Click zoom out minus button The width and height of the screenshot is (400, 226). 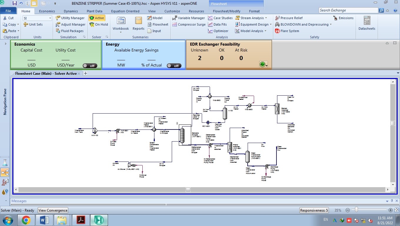coord(348,210)
